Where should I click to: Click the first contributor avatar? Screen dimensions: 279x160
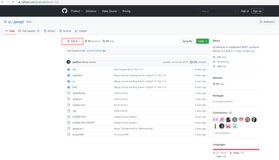pos(215,120)
